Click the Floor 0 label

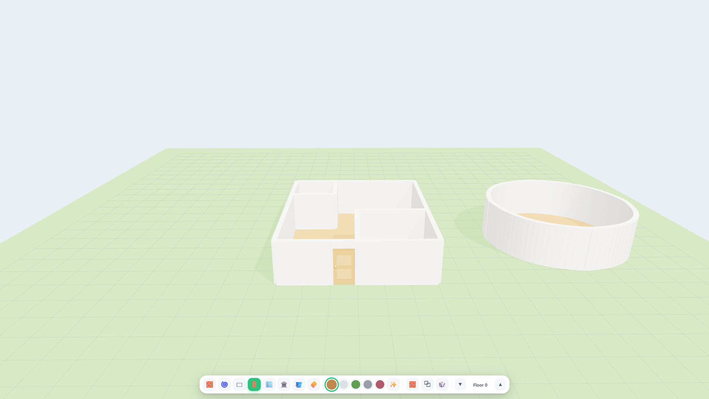click(x=480, y=385)
